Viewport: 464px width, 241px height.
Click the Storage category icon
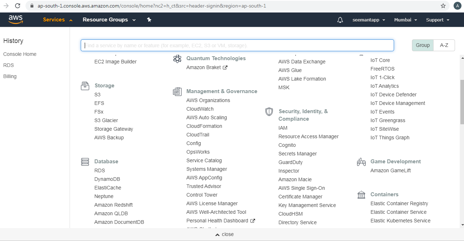[85, 86]
